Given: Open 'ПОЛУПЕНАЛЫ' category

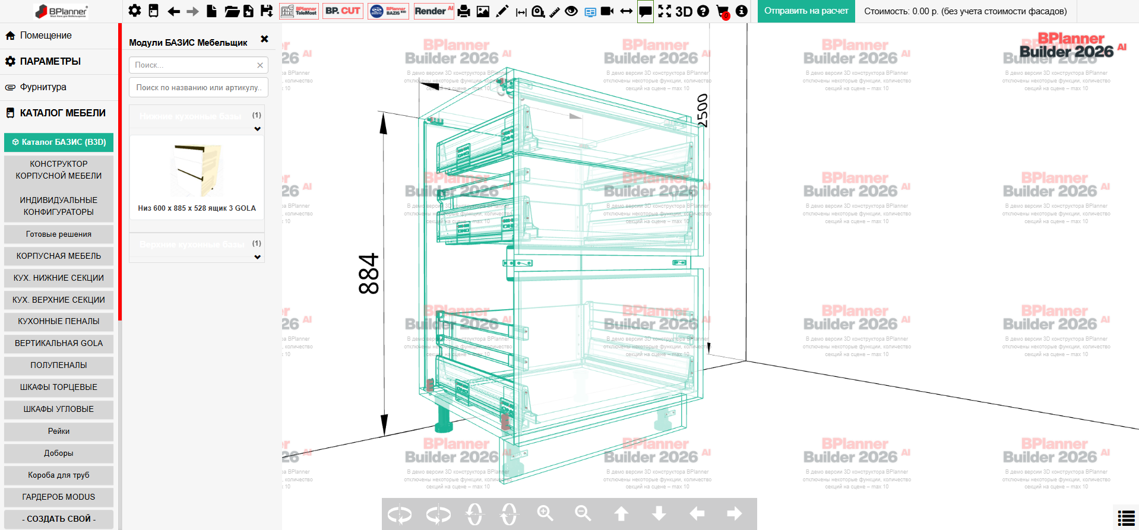Looking at the screenshot, I should point(59,365).
